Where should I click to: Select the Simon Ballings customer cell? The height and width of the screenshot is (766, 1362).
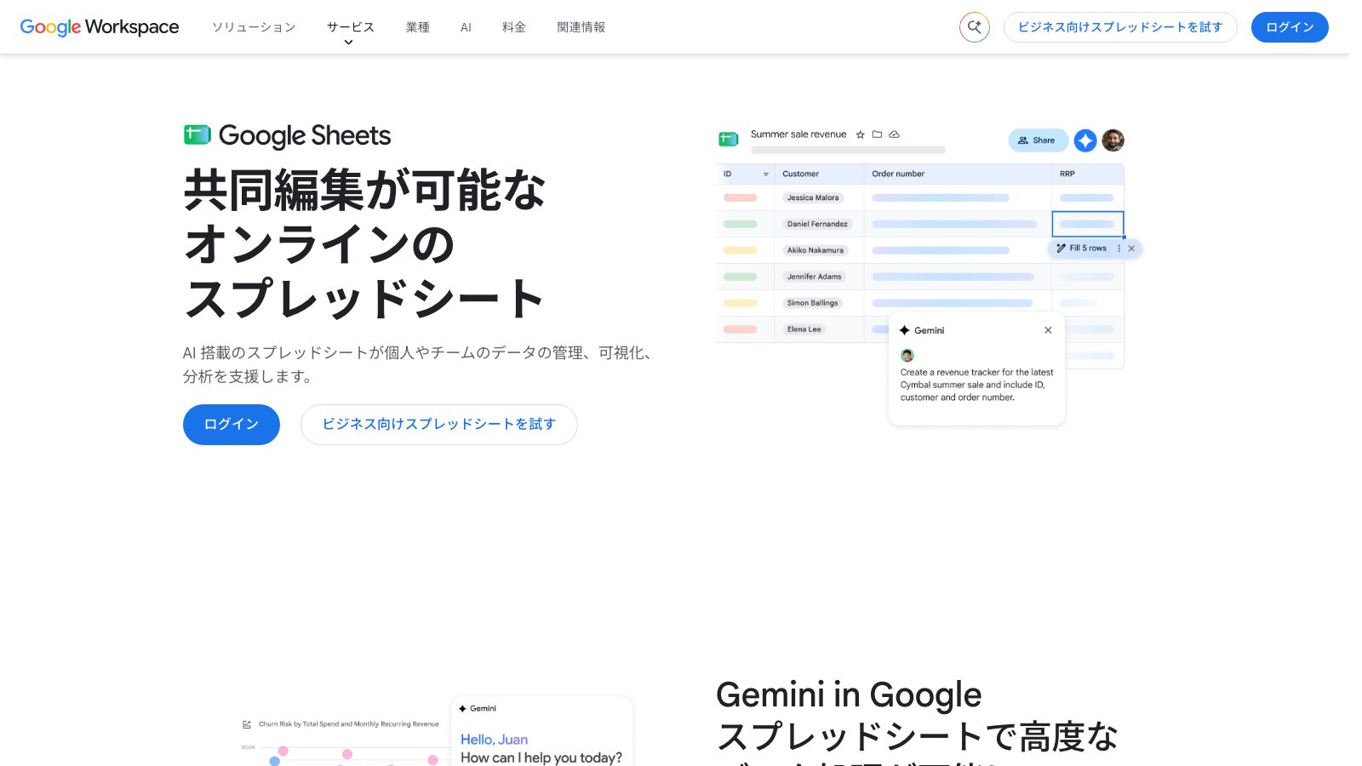tap(812, 303)
